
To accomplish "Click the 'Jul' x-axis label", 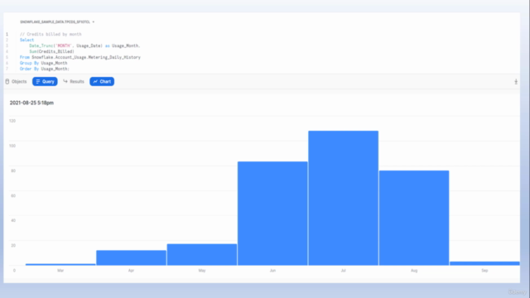I will pos(343,271).
